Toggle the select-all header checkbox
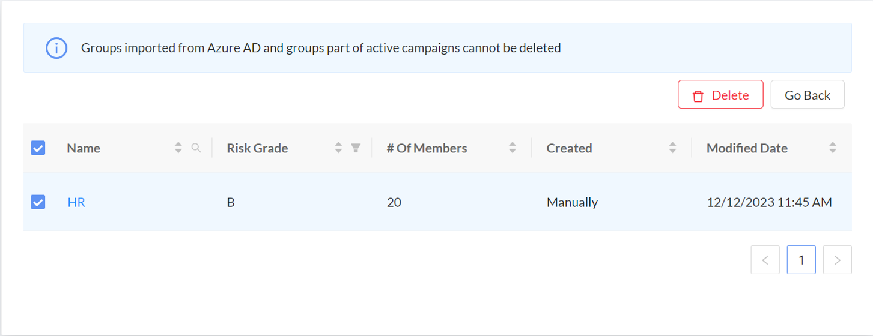873x336 pixels. (x=38, y=148)
